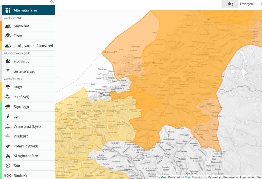Click the Fjellskred rockslide icon
The image size is (262, 179).
[x=8, y=62]
